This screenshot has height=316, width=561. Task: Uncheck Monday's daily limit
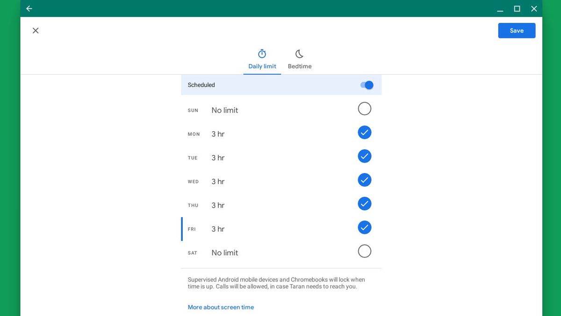point(365,132)
